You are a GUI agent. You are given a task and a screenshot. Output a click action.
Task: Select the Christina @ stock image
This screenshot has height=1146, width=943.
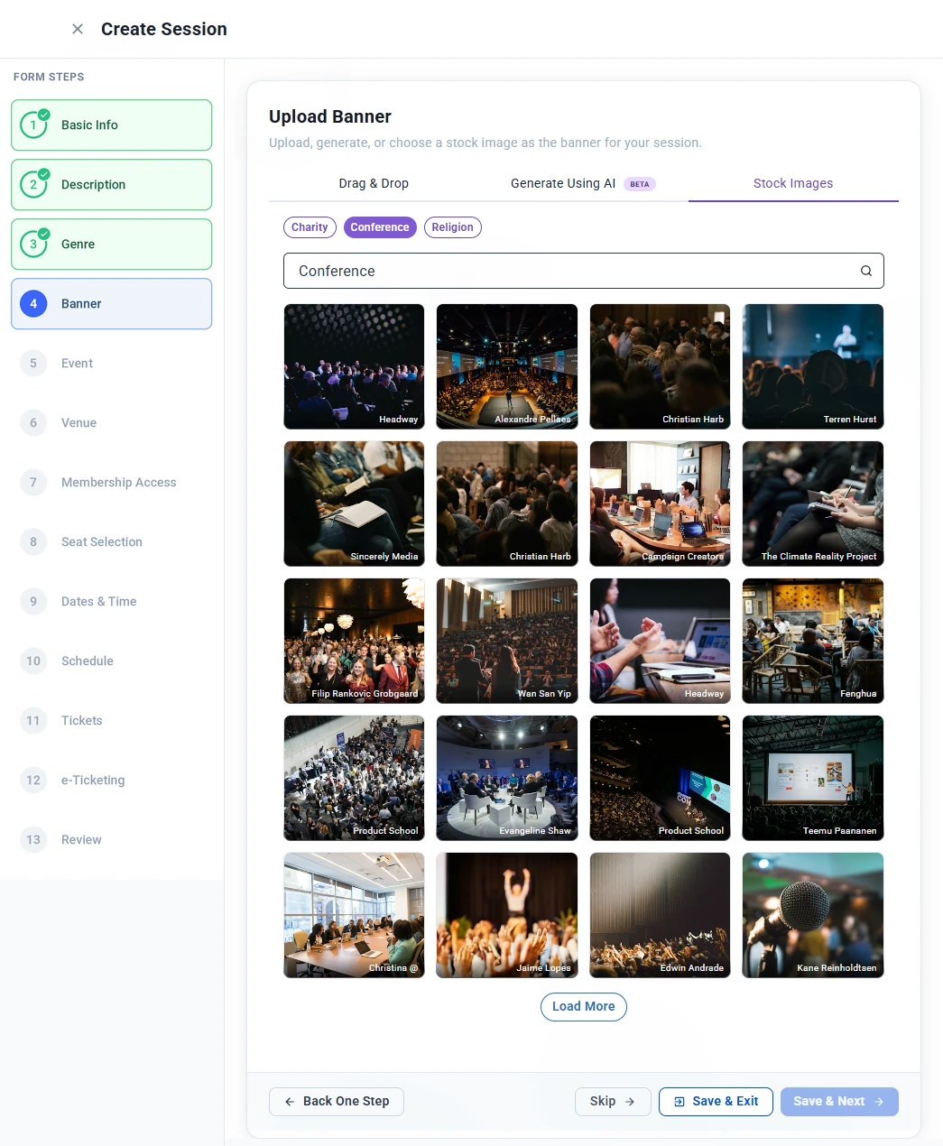[354, 915]
